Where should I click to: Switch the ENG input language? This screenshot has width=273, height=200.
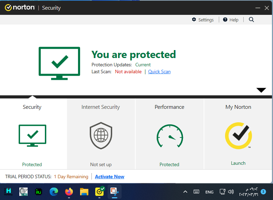(209, 192)
